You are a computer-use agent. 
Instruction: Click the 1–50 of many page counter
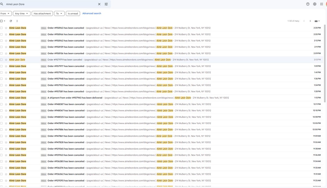[x=293, y=21]
